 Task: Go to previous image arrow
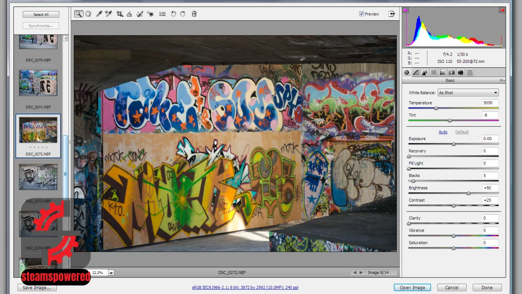coord(354,272)
